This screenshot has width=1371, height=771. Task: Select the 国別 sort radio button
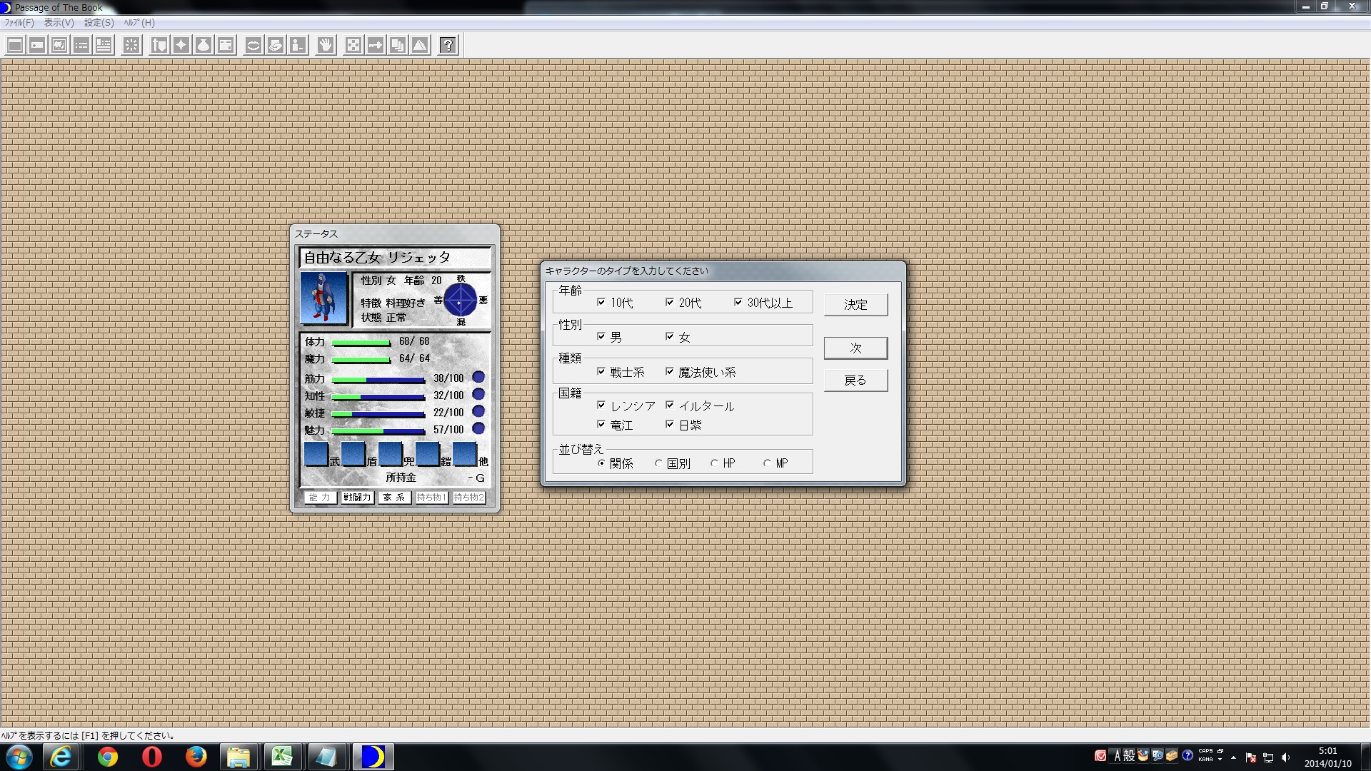click(658, 463)
